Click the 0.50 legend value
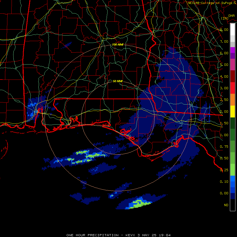Viewport: 237px width, 237px height. 224,158
